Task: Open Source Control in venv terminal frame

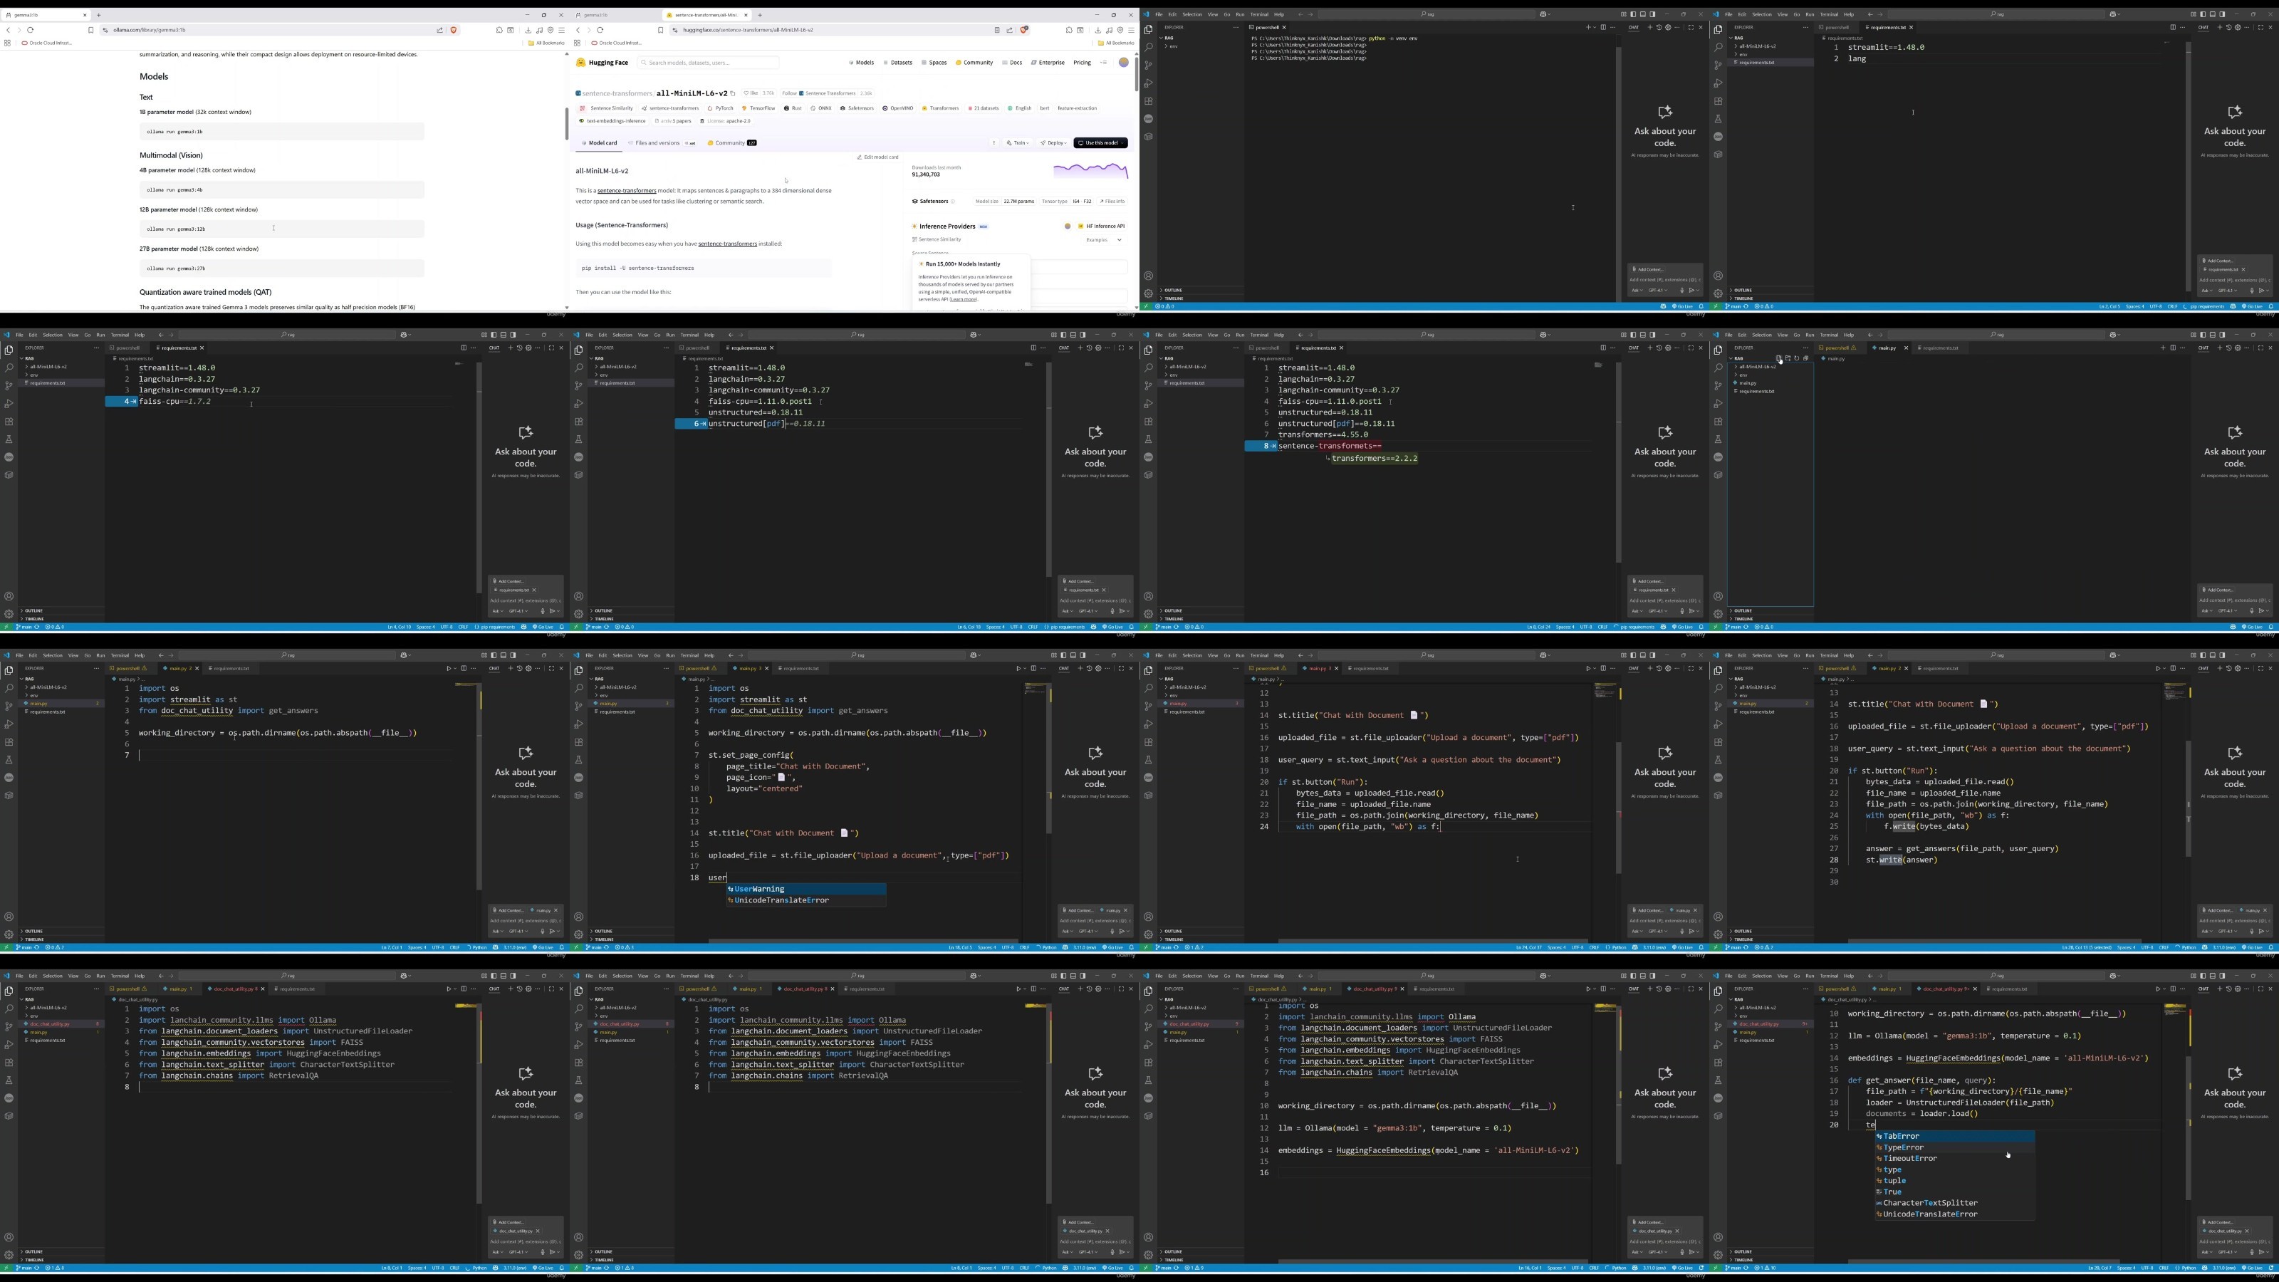Action: (x=1148, y=65)
